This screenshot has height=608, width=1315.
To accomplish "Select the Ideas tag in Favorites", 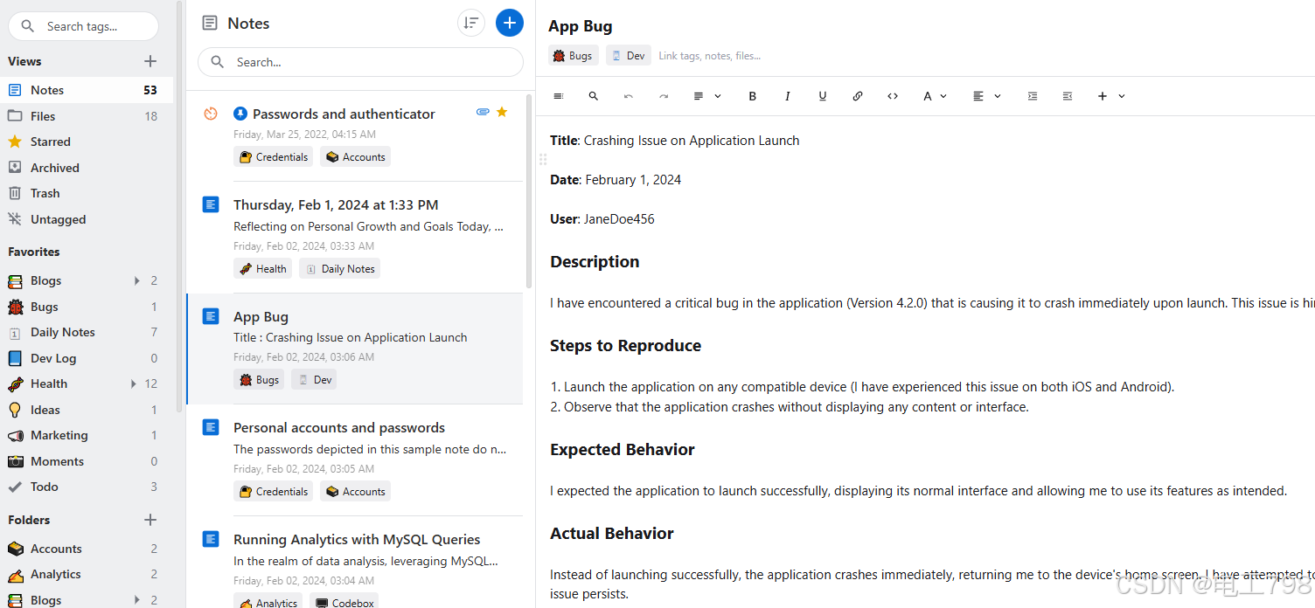I will pyautogui.click(x=87, y=410).
